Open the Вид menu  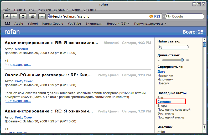click(32, 10)
